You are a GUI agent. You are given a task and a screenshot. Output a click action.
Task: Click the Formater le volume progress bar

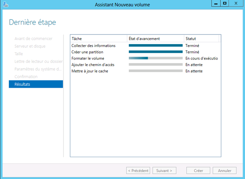156,58
